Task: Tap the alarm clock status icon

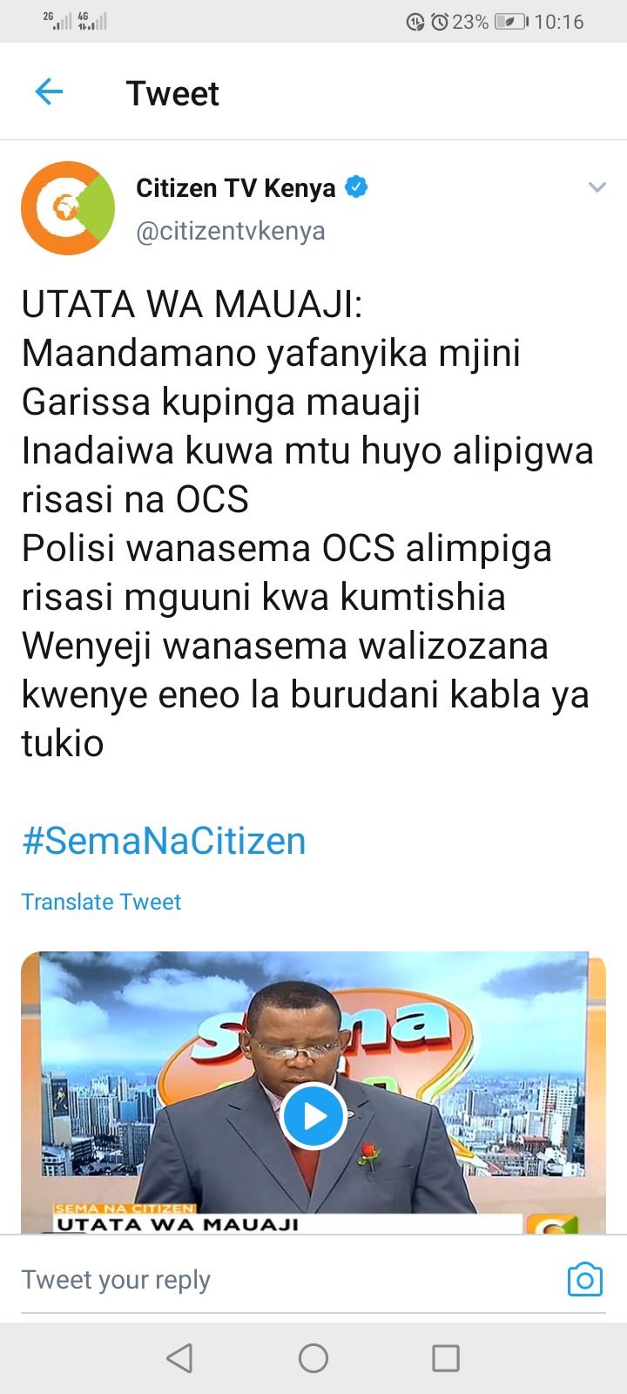Action: pos(440,22)
